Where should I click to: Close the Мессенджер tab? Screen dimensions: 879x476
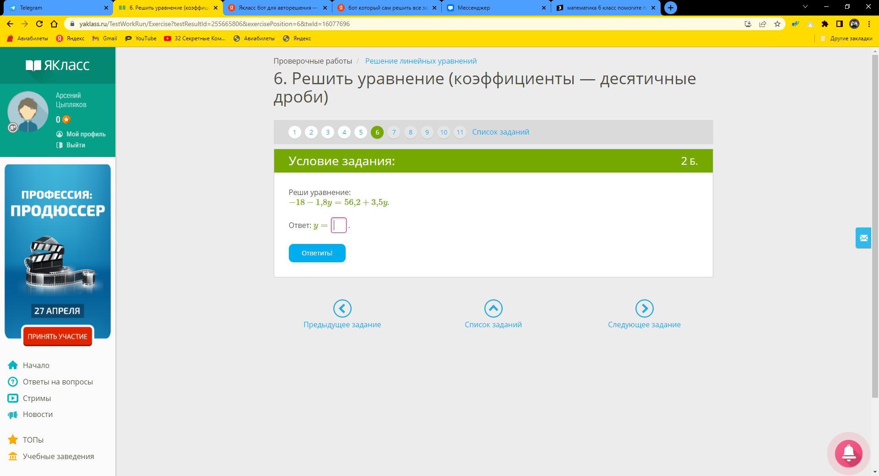[544, 8]
